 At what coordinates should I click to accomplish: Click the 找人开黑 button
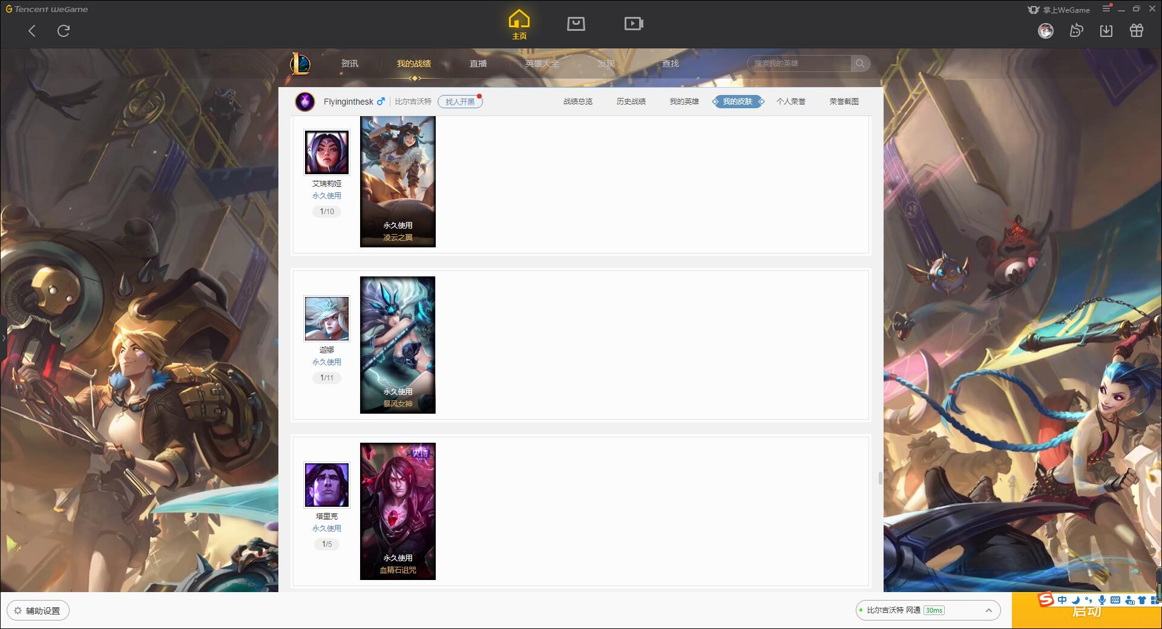[460, 102]
